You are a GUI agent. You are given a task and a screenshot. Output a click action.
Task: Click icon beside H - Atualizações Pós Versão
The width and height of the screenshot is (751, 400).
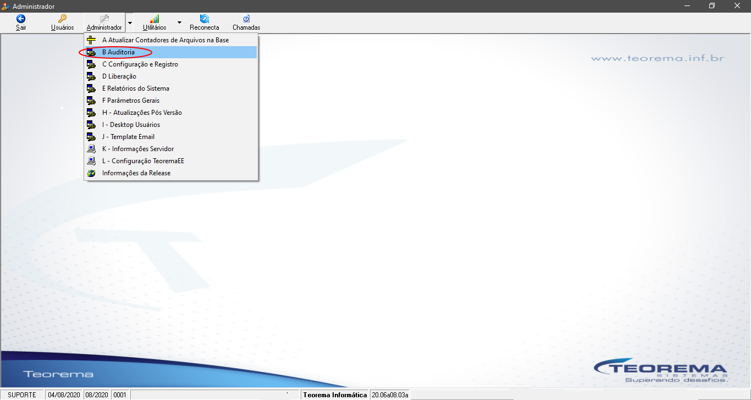91,113
